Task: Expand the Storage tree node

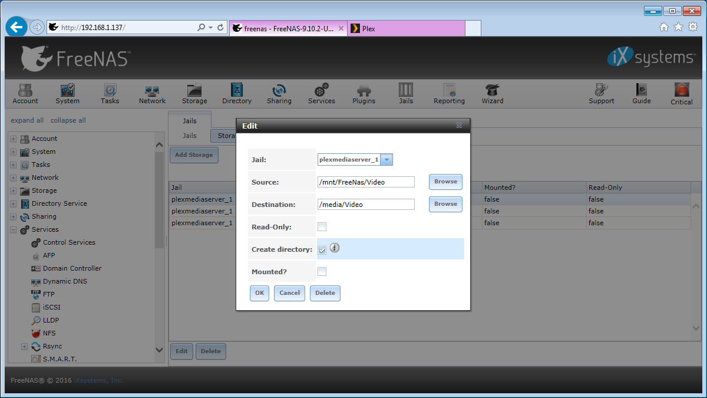Action: click(14, 191)
